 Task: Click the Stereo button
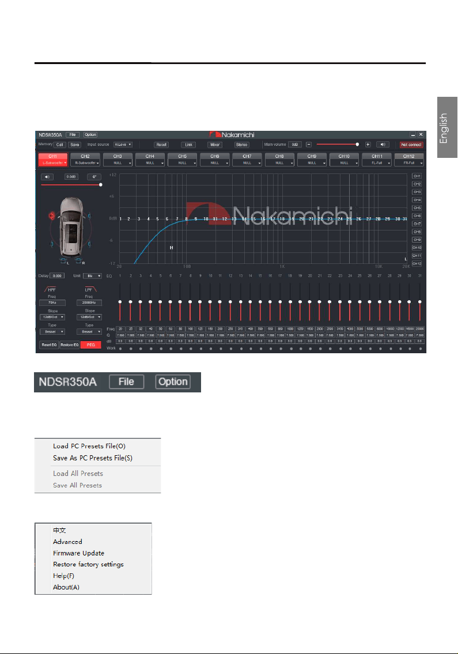(241, 145)
